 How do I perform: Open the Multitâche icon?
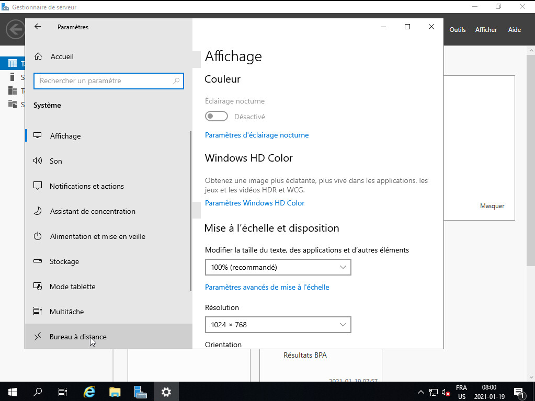(38, 312)
